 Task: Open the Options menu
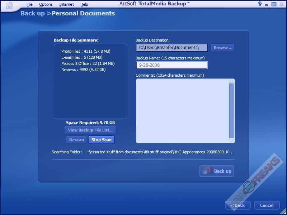[46, 4]
